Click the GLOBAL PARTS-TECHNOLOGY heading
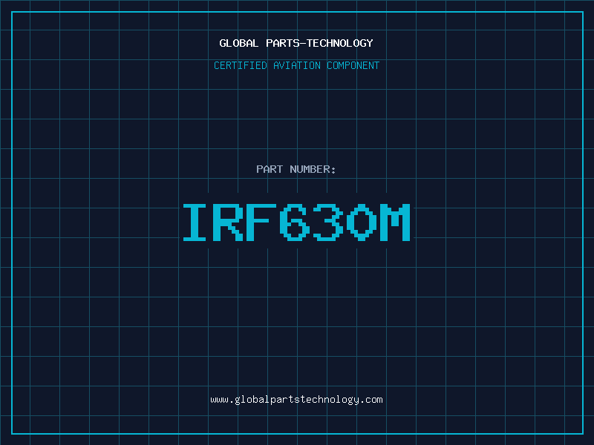Viewport: 594px width, 445px height. [x=296, y=43]
